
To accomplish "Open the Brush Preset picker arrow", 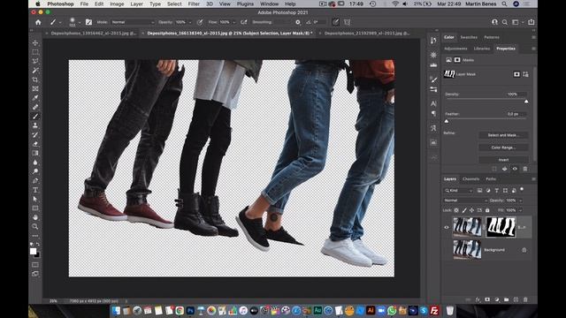I will coord(79,22).
